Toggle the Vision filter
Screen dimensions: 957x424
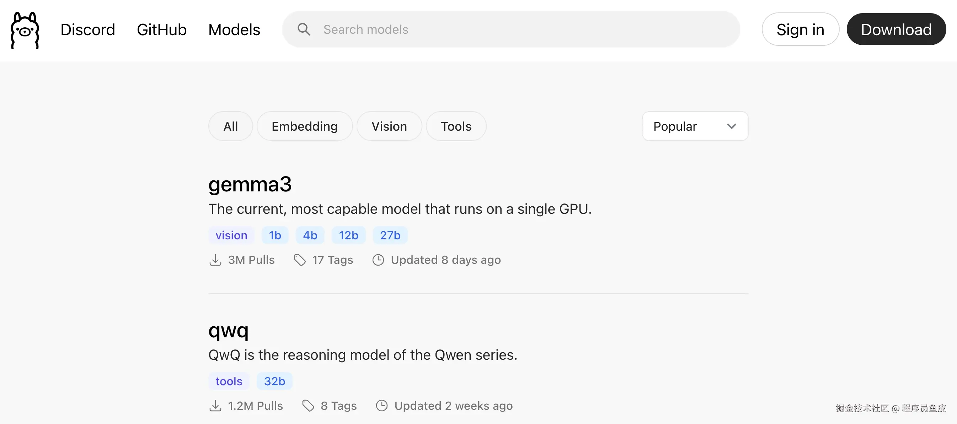(389, 126)
